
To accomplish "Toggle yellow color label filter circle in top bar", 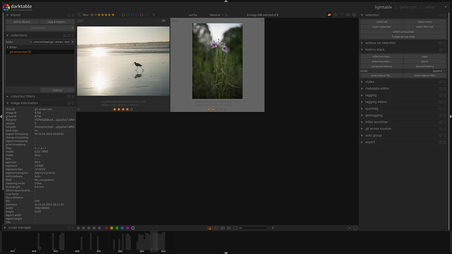I will [x=123, y=14].
